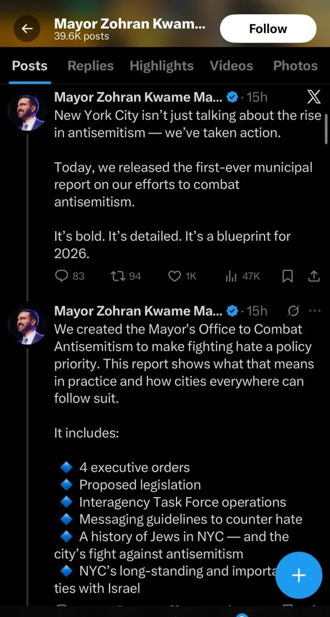The image size is (330, 617).
Task: Tap the back arrow button
Action: pyautogui.click(x=27, y=29)
